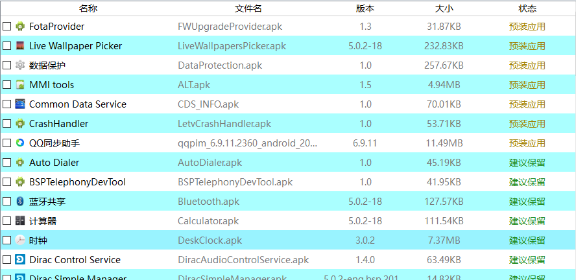The height and width of the screenshot is (280, 576).
Task: Select the qqpim_6.9.11.2360 file name
Action: (247, 143)
